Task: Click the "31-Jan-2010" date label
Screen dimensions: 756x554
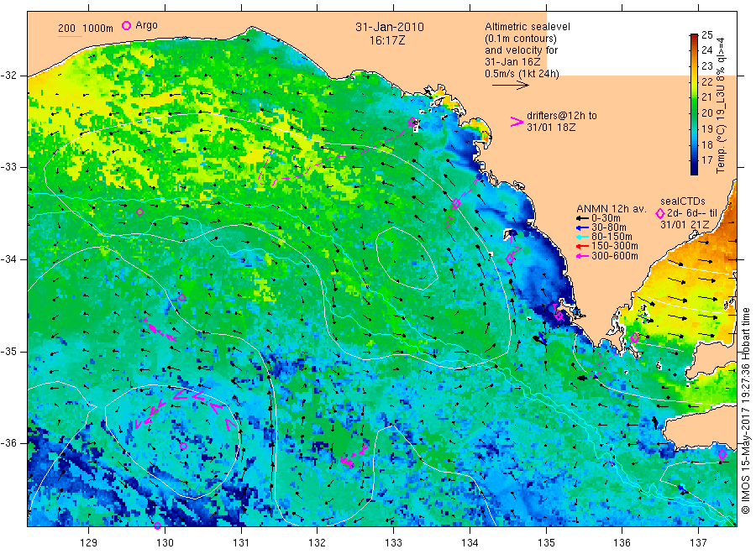Action: tap(390, 27)
